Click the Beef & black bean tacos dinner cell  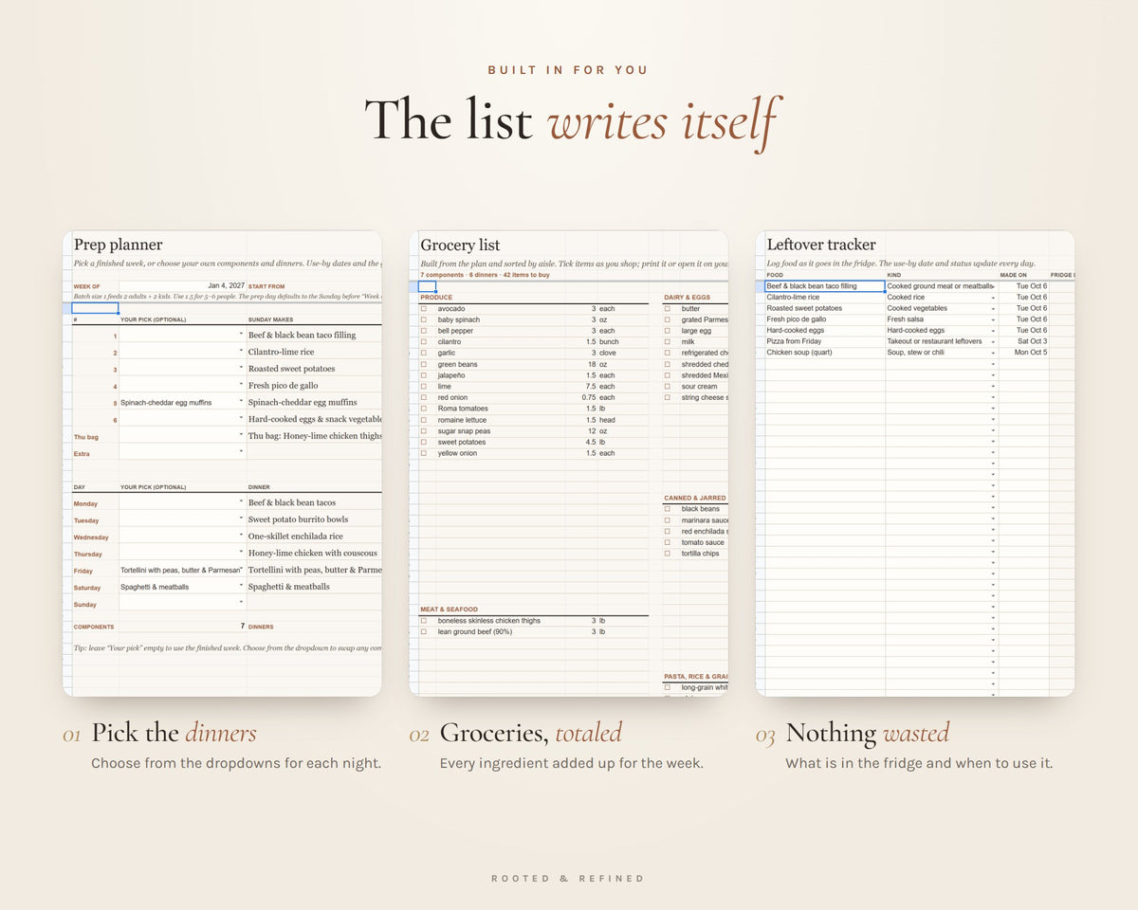[292, 502]
